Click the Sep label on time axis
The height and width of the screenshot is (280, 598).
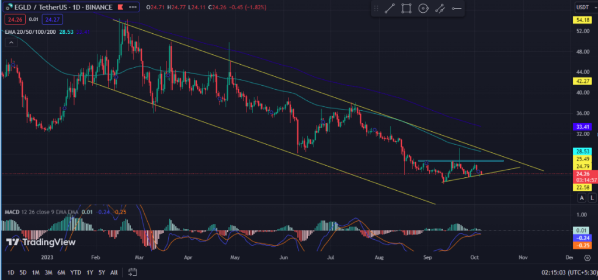click(x=427, y=257)
